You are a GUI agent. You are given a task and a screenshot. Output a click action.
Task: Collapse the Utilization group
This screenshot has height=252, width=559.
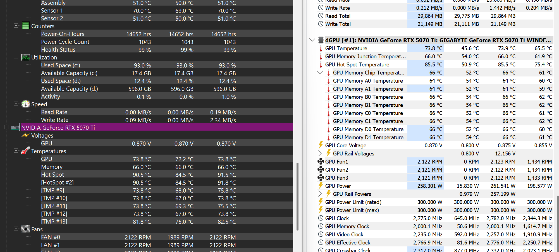point(16,57)
